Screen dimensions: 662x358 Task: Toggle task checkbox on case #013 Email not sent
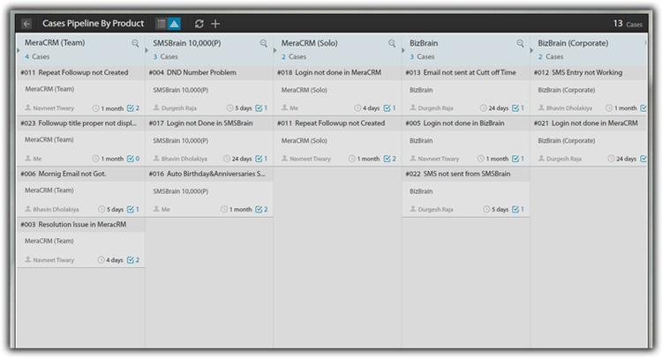[x=515, y=108]
